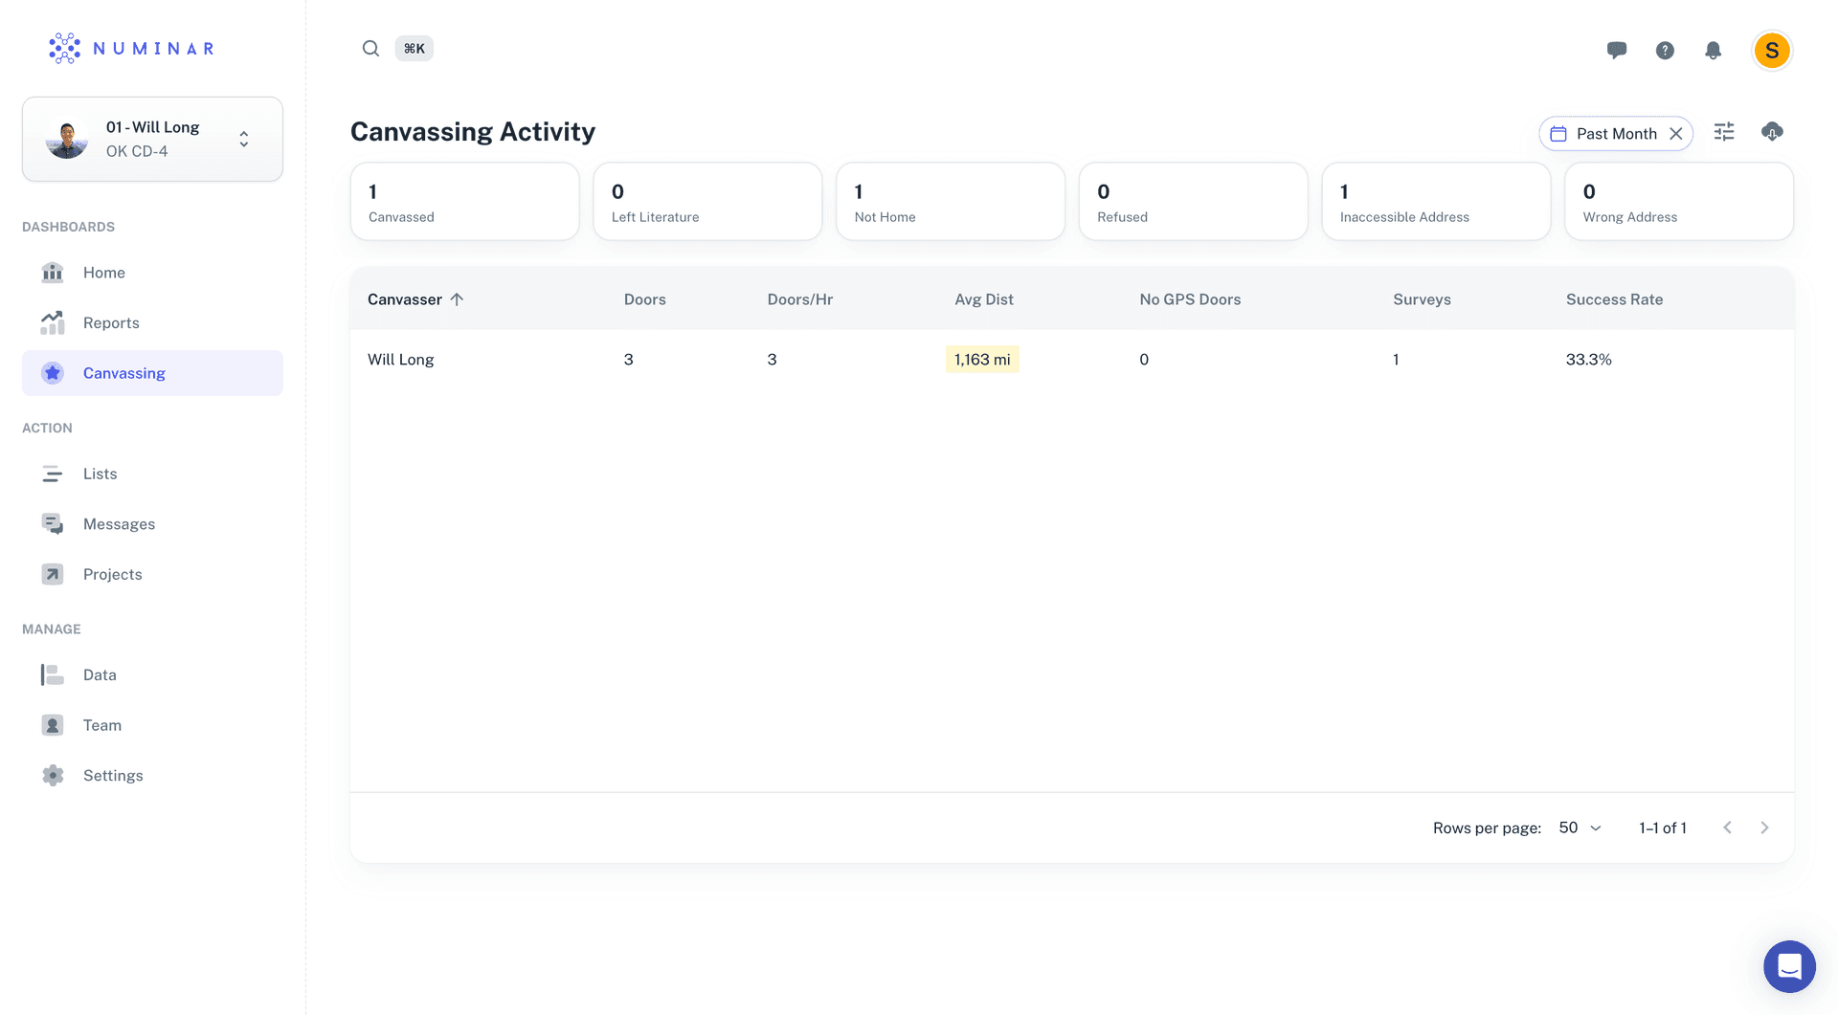Click the Projects arrow icon
This screenshot has width=1838, height=1015.
53,574
